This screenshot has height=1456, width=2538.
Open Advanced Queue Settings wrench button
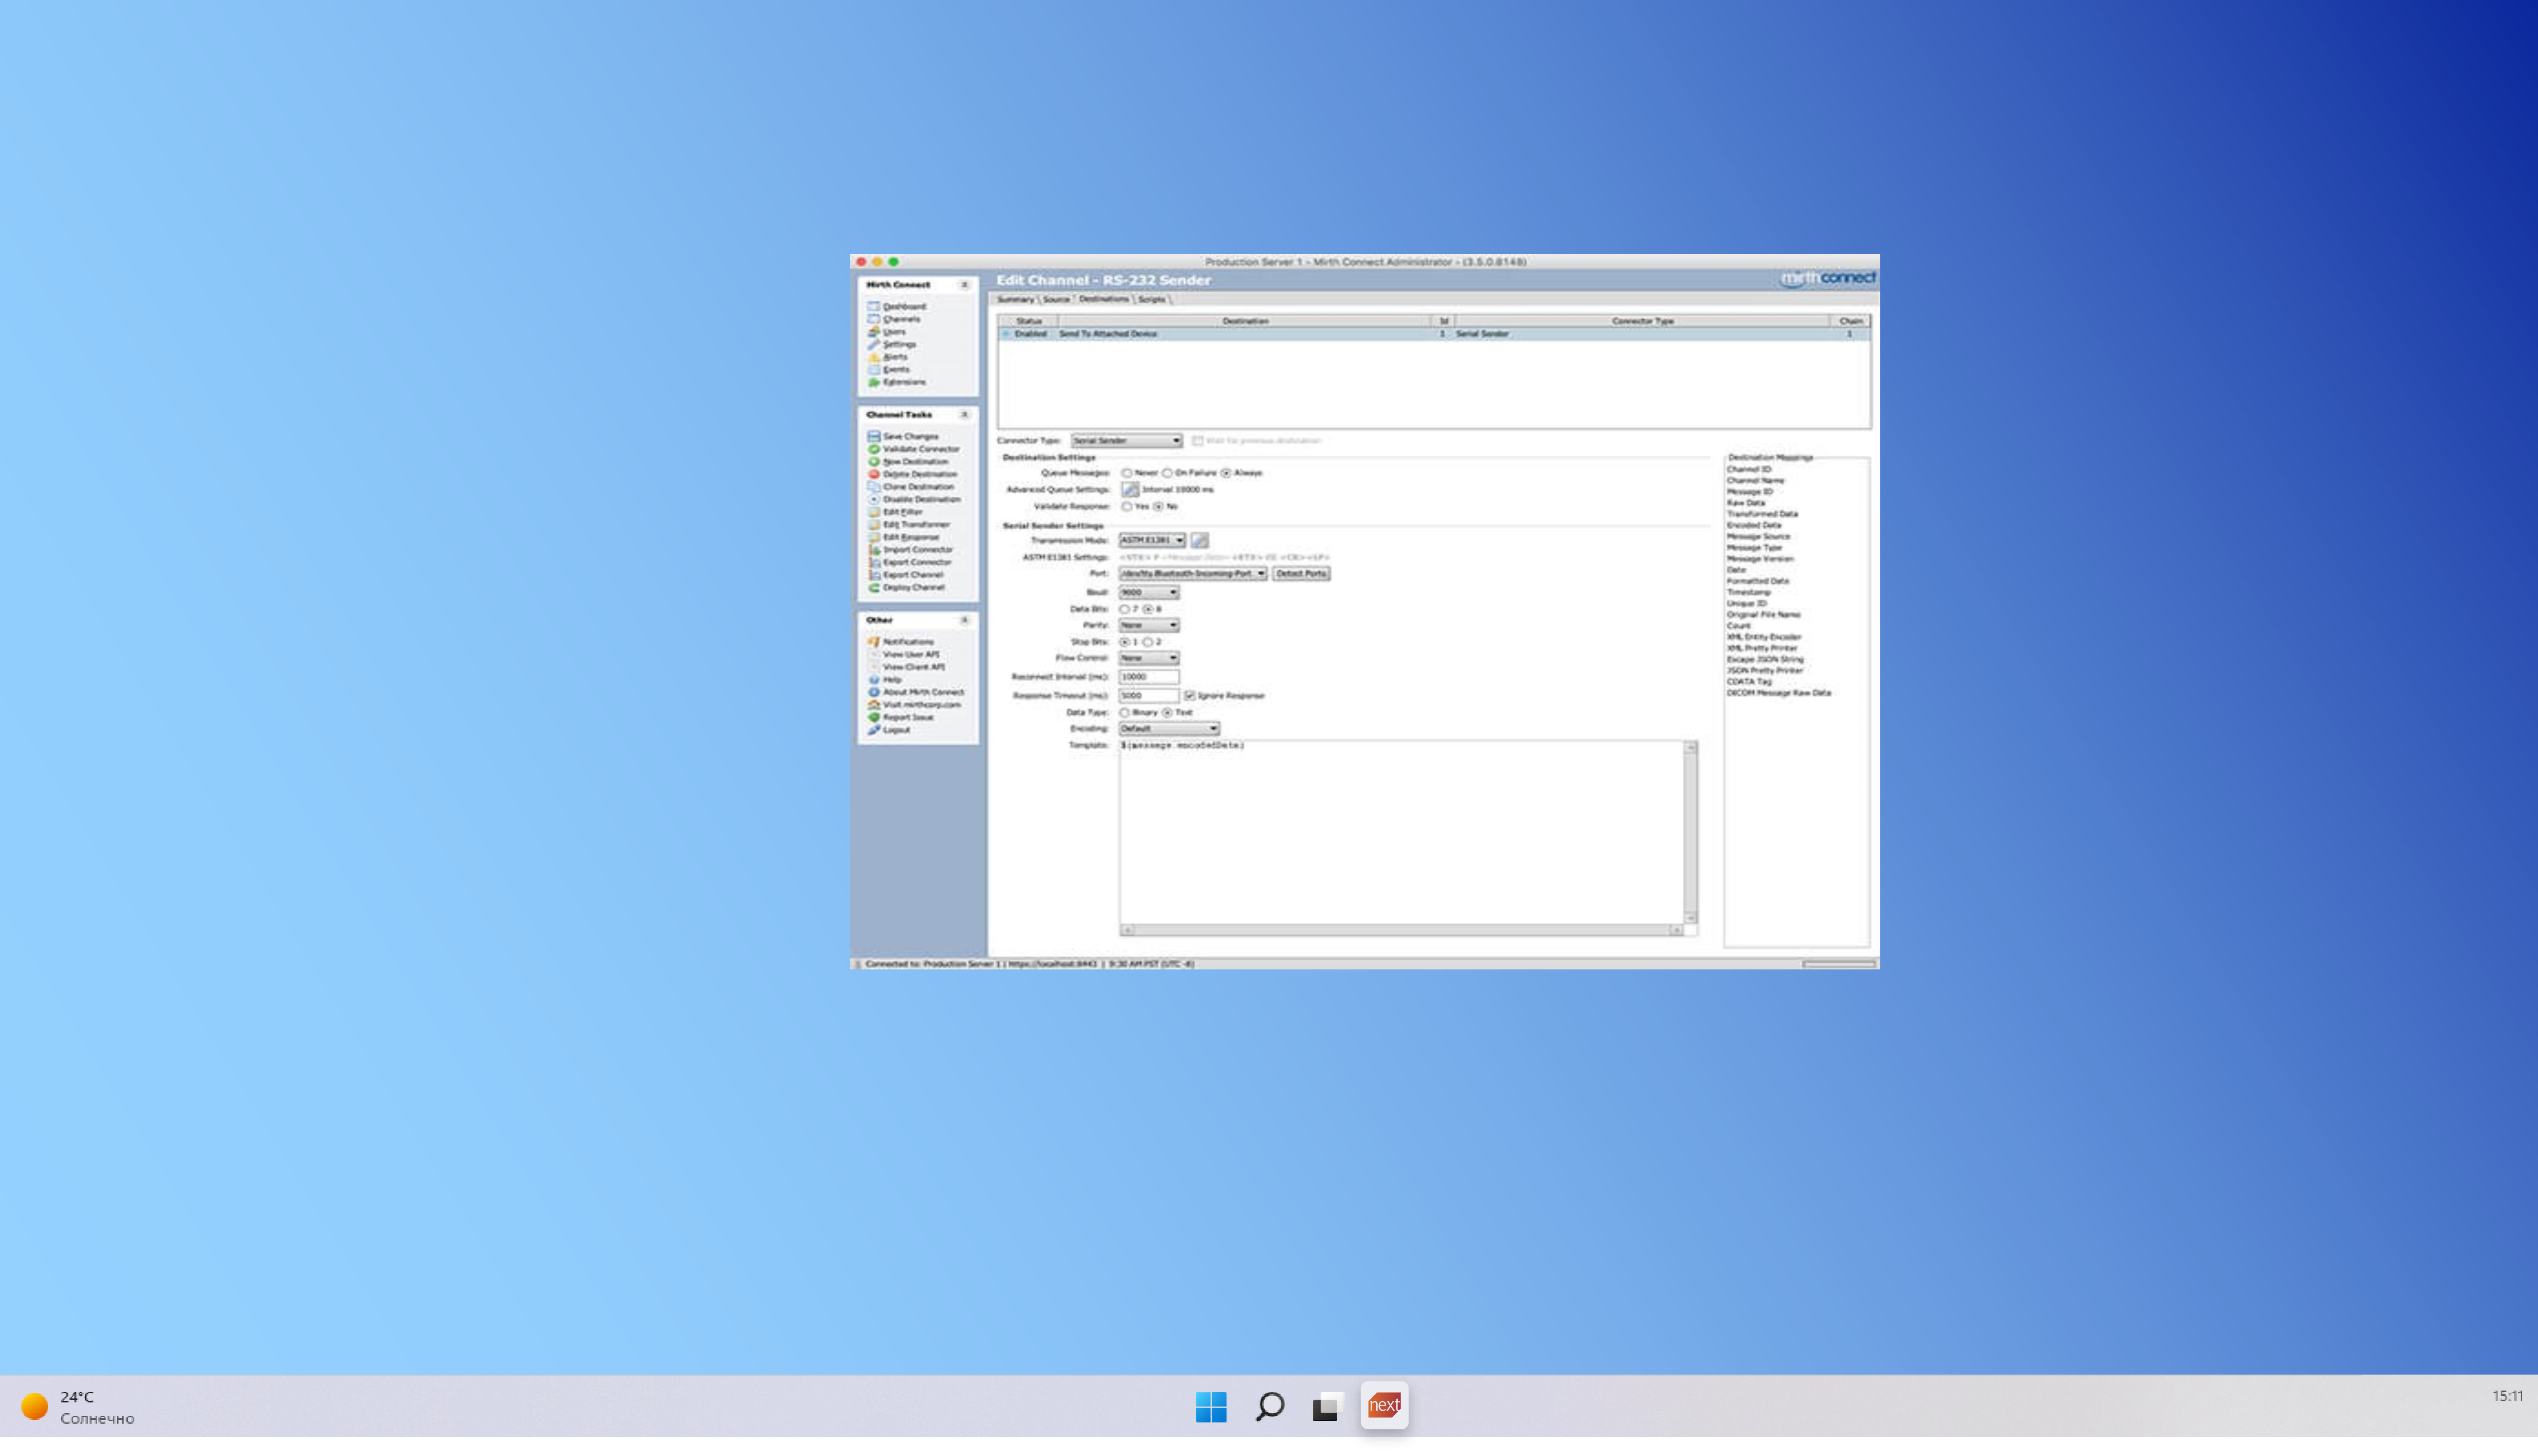[1130, 490]
